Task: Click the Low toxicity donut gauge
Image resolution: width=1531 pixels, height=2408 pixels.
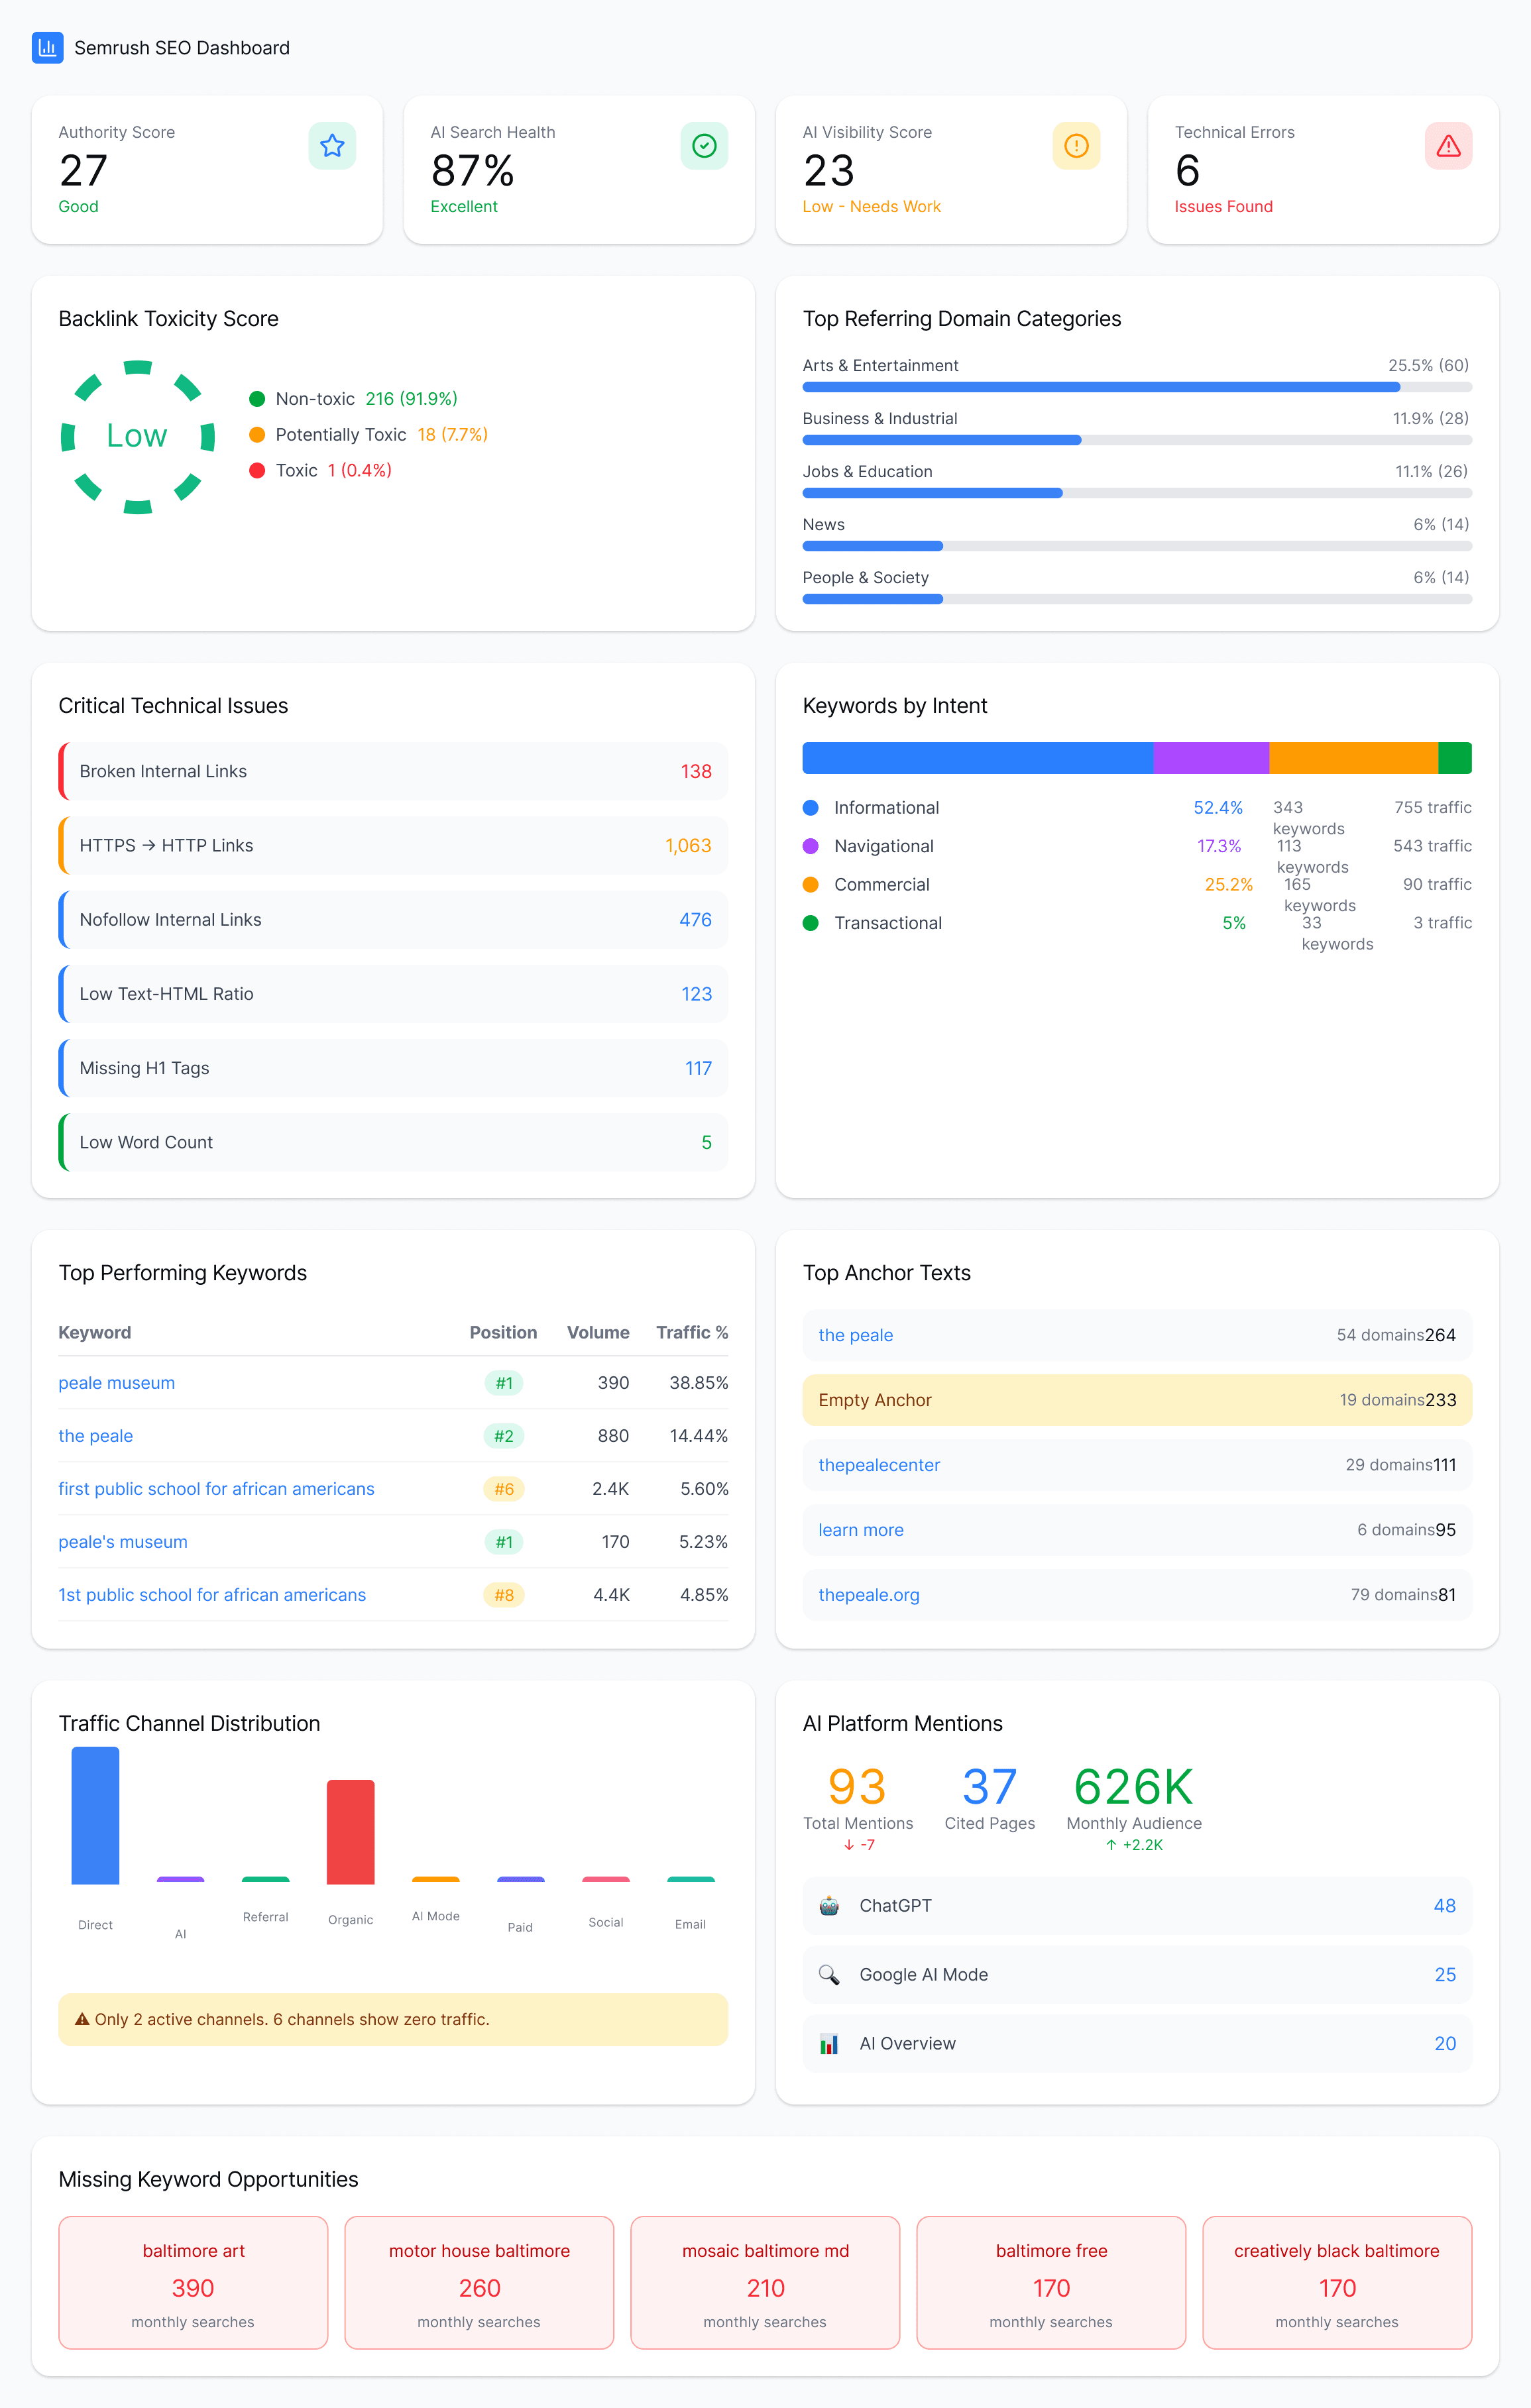Action: pyautogui.click(x=138, y=437)
